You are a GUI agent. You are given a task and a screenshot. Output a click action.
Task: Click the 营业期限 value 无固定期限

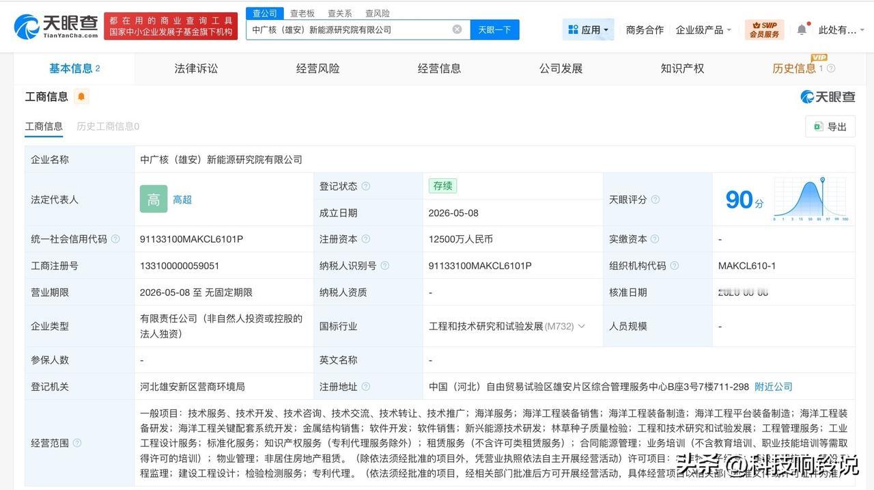(229, 292)
